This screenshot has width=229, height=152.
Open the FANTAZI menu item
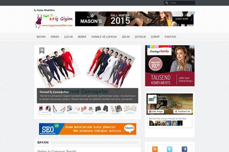170,37
